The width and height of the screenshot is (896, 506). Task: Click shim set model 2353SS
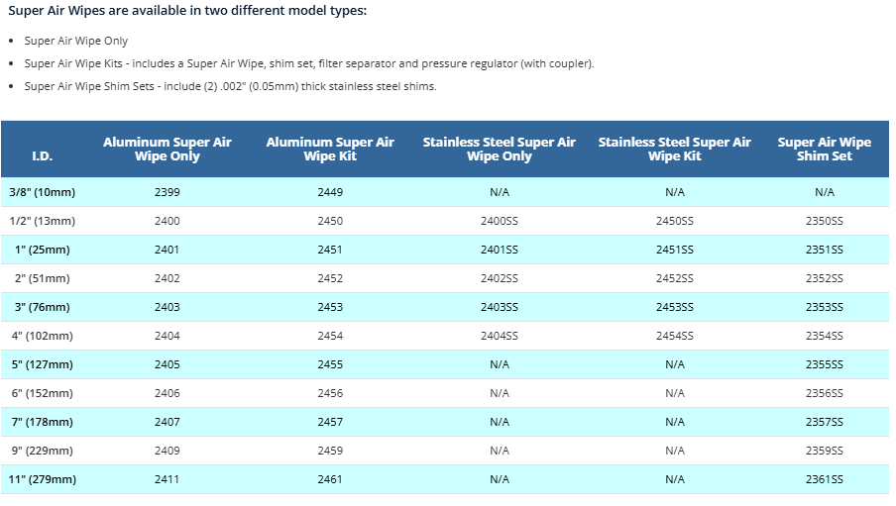pyautogui.click(x=824, y=307)
